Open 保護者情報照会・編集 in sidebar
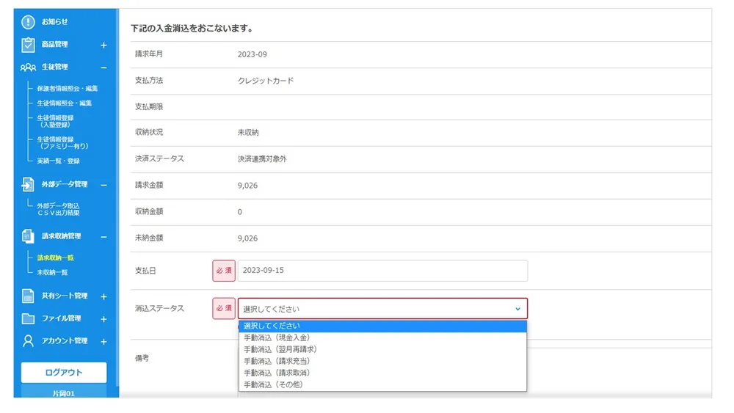Viewport: 734px width, 413px height. [68, 89]
